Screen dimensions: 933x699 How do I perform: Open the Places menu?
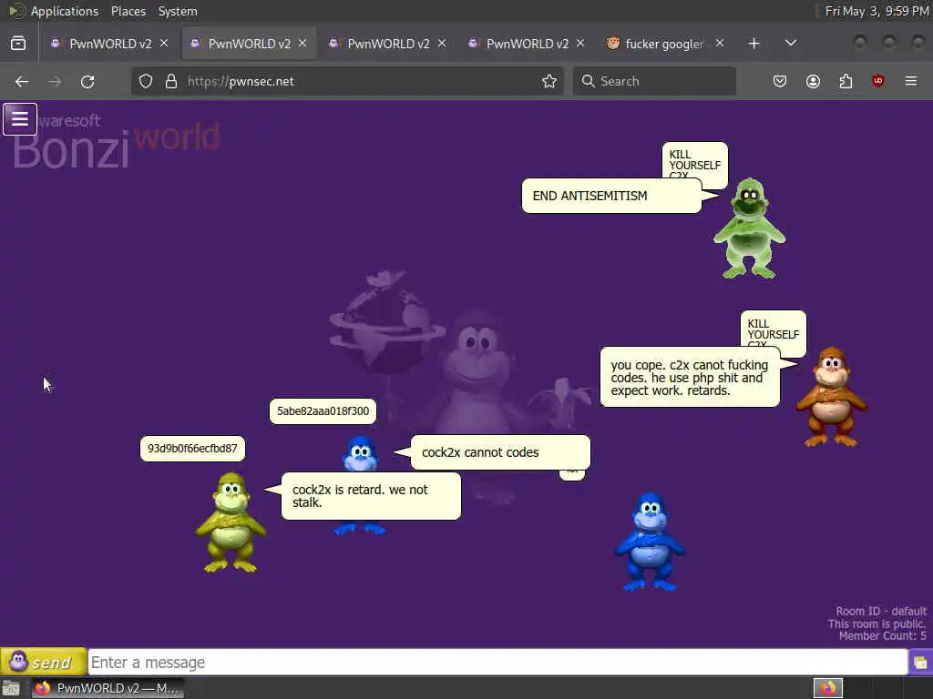point(128,11)
